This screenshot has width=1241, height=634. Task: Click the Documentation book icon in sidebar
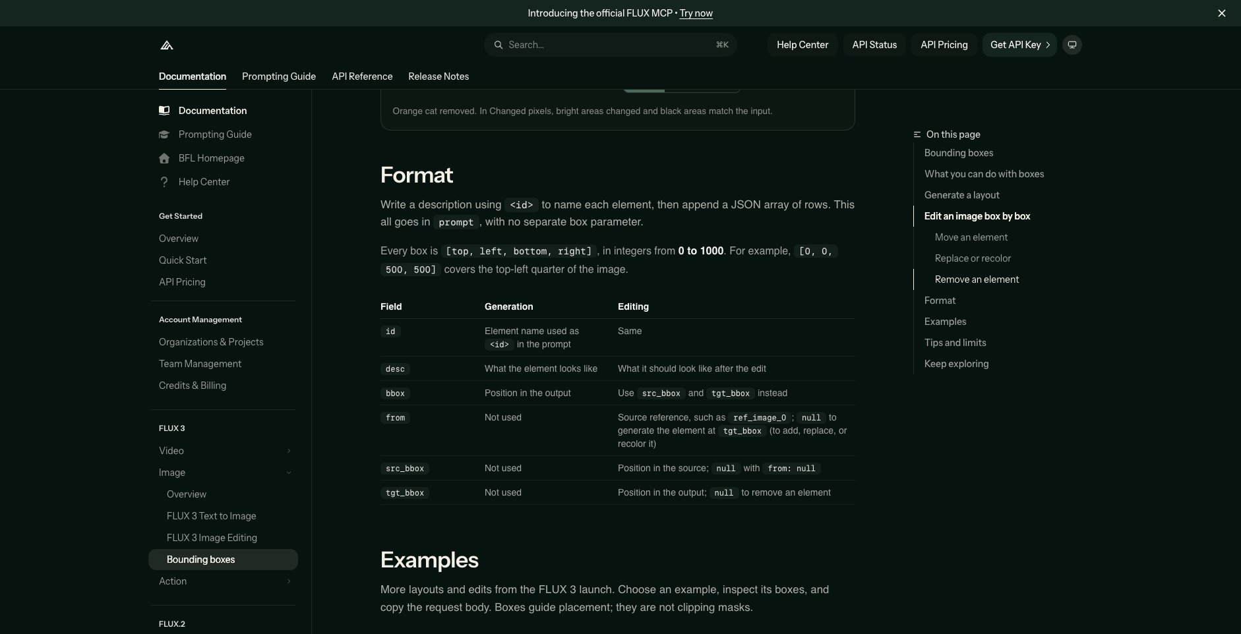(164, 111)
